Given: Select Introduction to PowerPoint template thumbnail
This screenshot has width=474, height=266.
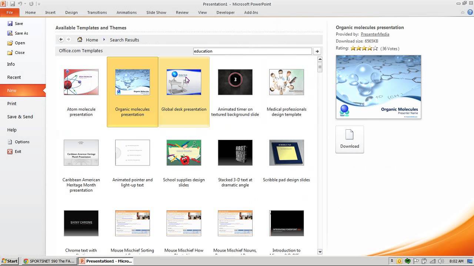Looking at the screenshot, I should point(287,223).
